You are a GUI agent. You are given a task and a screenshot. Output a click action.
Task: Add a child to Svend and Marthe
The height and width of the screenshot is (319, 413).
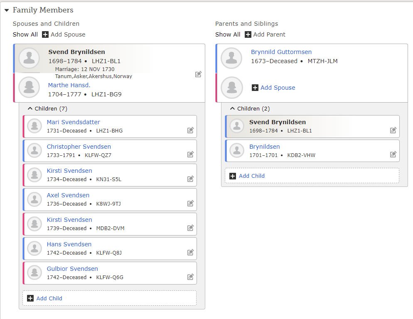point(109,298)
